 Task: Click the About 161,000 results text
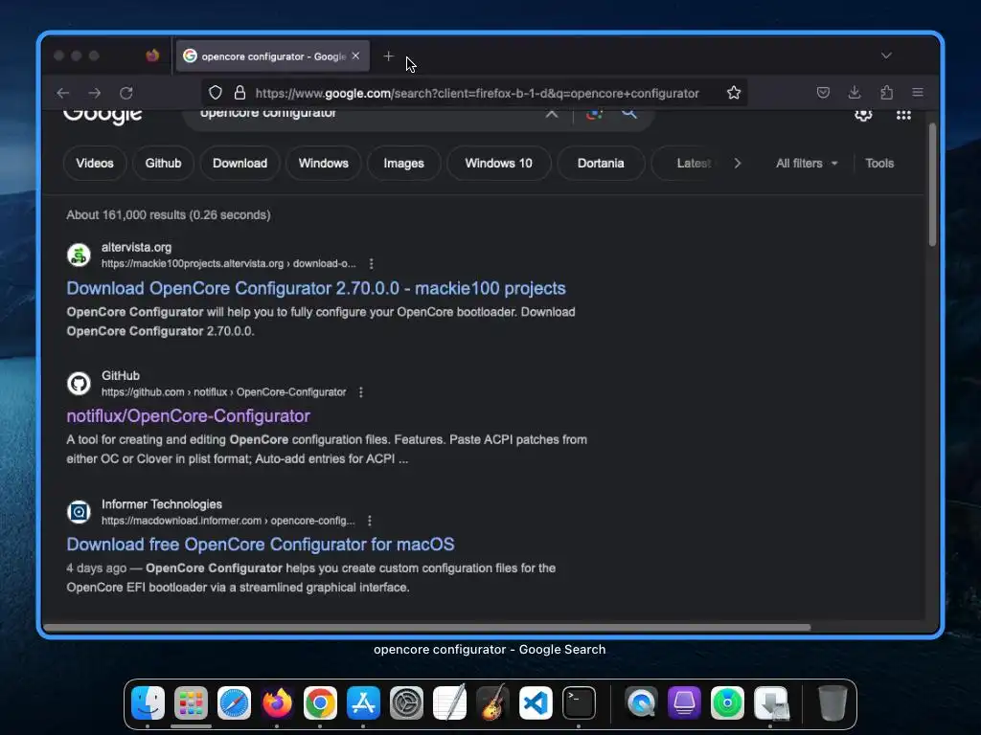pyautogui.click(x=169, y=215)
